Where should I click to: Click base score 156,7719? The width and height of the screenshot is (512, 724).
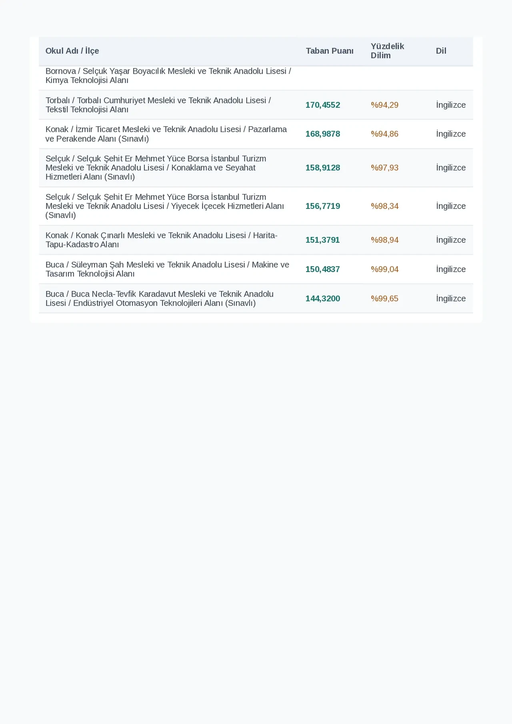tap(323, 206)
